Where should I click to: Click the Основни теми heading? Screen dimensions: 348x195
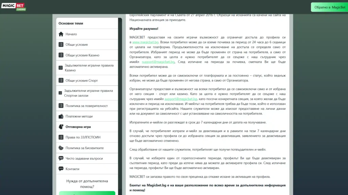click(71, 23)
